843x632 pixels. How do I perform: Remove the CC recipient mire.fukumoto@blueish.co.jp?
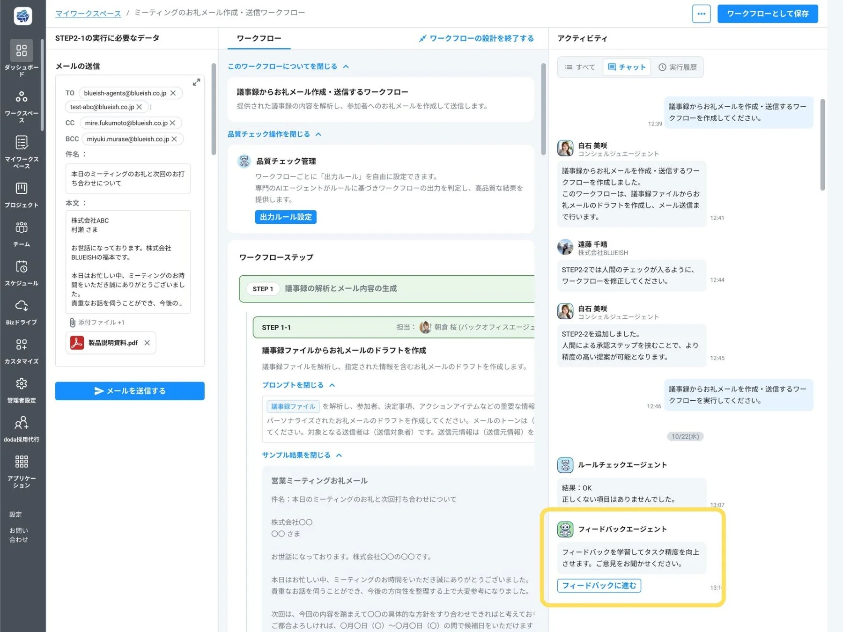[173, 123]
